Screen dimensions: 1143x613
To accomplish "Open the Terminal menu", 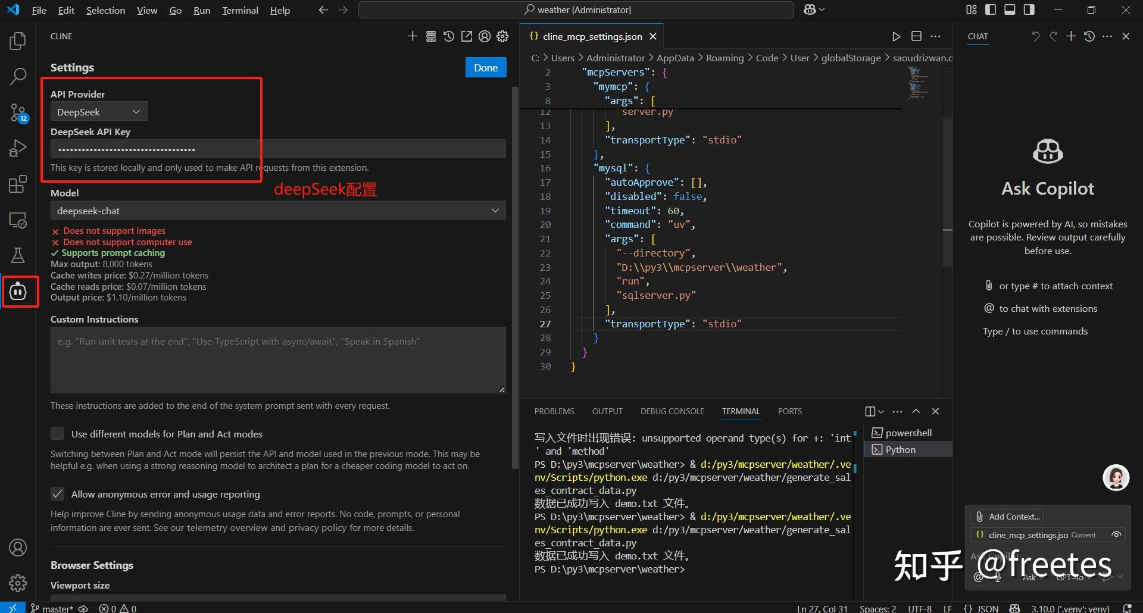I will [240, 10].
